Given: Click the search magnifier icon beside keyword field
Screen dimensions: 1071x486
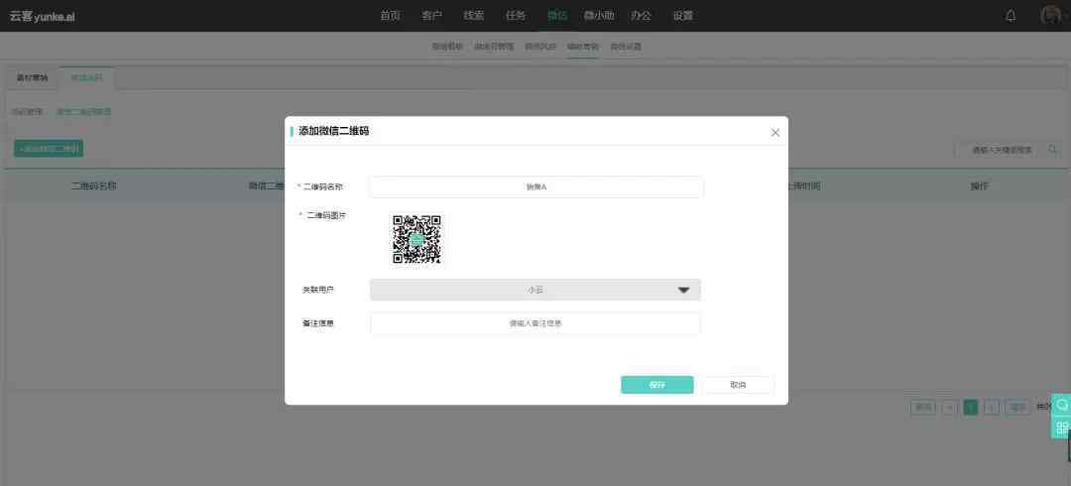Looking at the screenshot, I should tap(1053, 149).
